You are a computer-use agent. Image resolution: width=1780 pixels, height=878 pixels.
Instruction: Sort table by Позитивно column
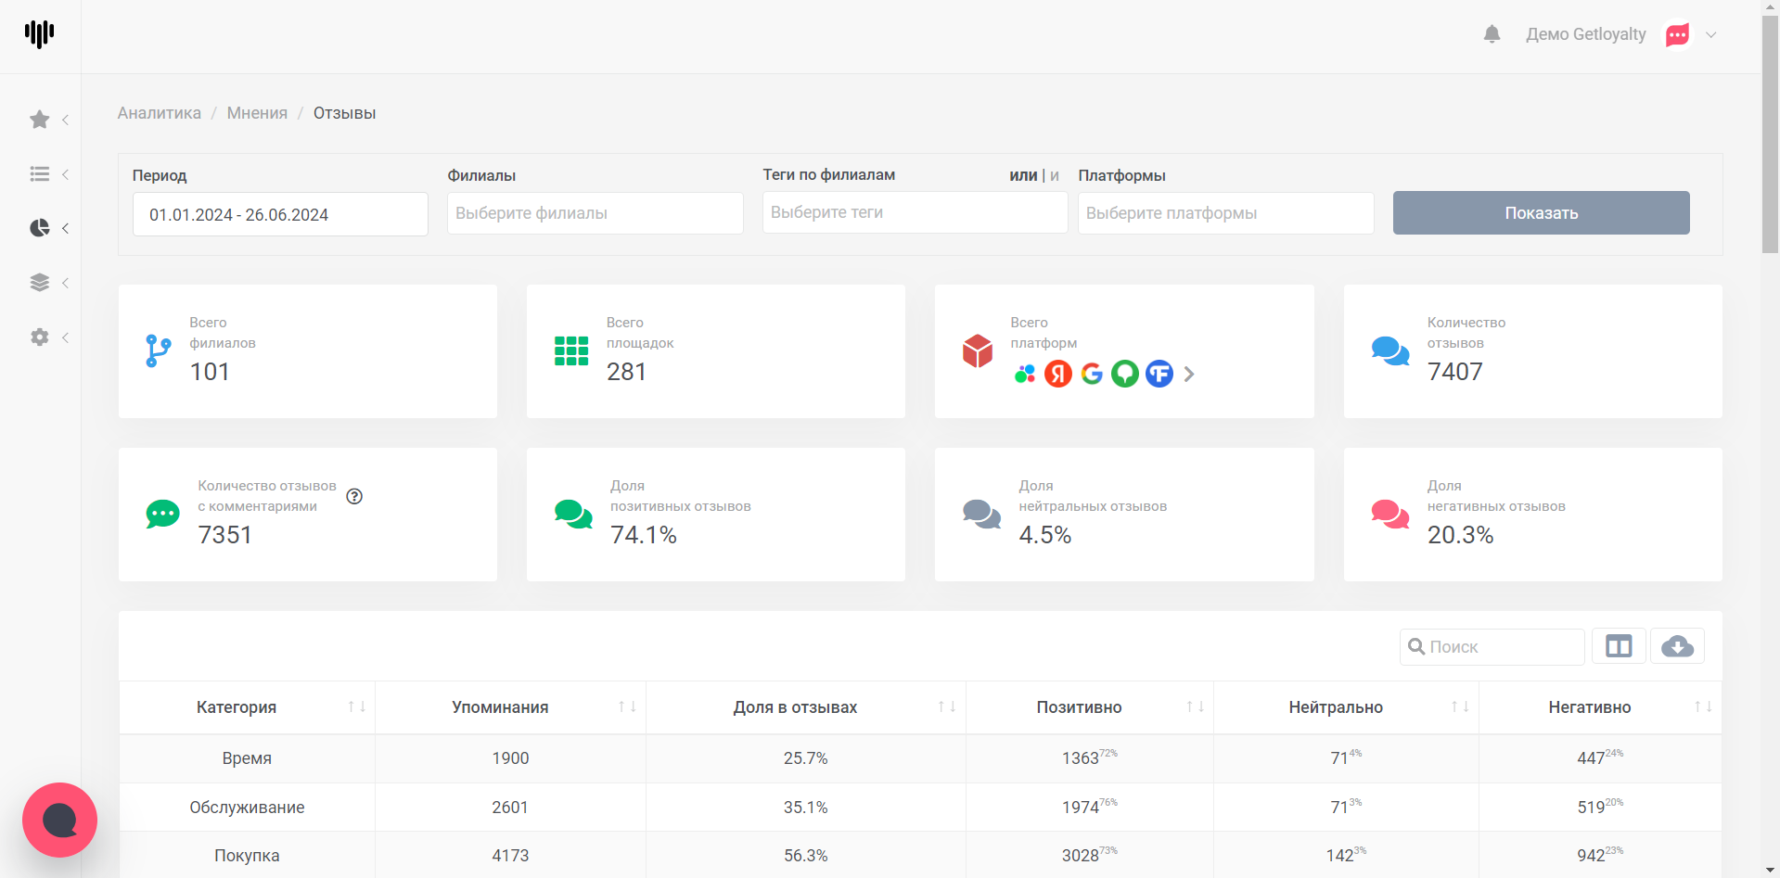click(1090, 707)
